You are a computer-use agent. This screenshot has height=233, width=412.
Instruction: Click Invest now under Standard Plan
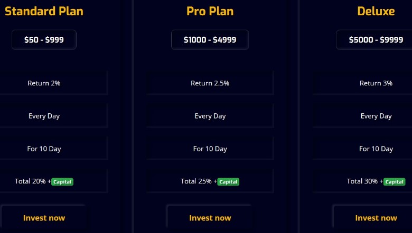click(44, 218)
